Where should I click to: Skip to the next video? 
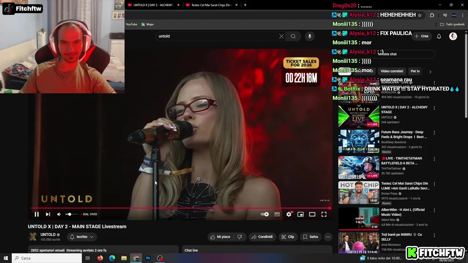(48, 214)
